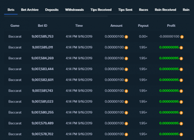Image resolution: width=194 pixels, height=140 pixels.
Task: Click bitcoin icon in profit of bet 9,007,579,489
Action: click(181, 124)
